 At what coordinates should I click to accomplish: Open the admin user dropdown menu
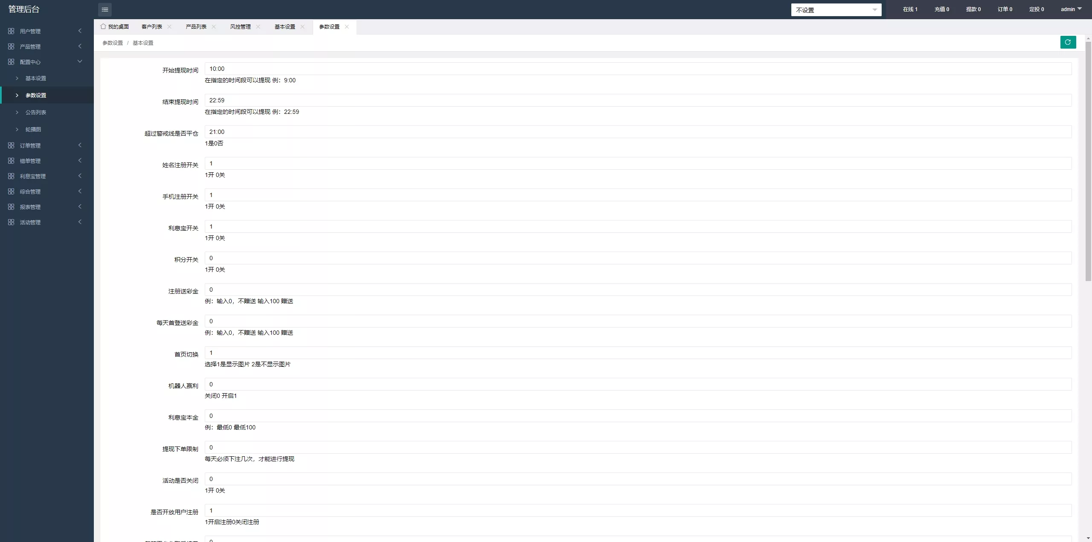coord(1071,9)
